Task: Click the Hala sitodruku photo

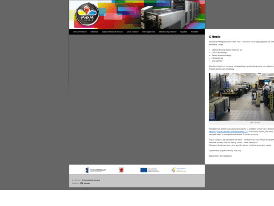Action: (241, 97)
